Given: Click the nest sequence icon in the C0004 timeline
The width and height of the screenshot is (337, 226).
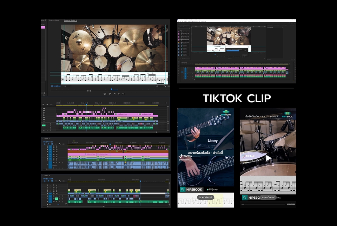Looking at the screenshot, I should tap(45, 144).
